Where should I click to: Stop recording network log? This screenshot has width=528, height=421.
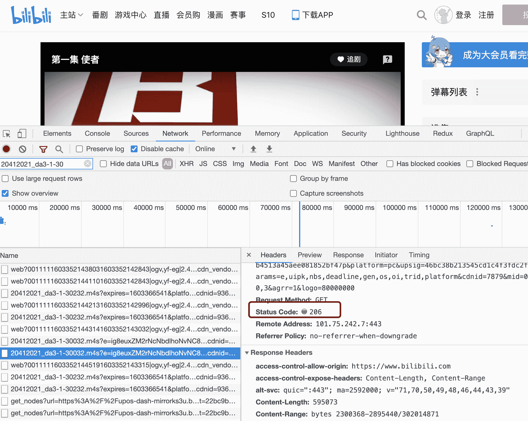[x=6, y=149]
